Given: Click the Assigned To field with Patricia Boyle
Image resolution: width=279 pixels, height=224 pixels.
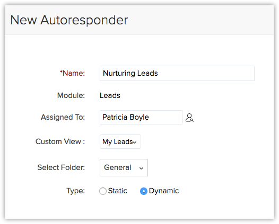Looking at the screenshot, I should 141,117.
